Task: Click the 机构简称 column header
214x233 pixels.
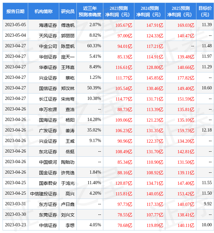Action: pyautogui.click(x=44, y=11)
